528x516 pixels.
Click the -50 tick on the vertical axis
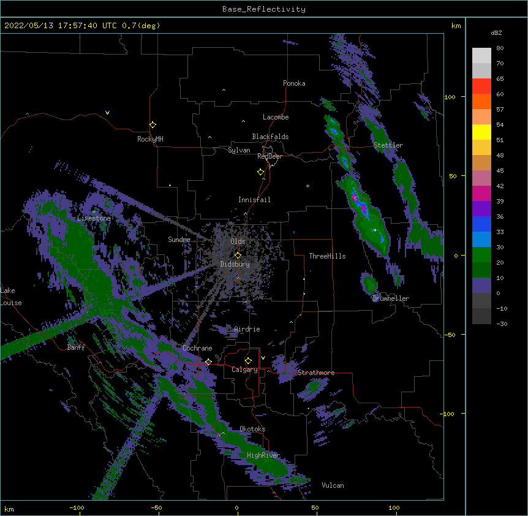click(450, 335)
